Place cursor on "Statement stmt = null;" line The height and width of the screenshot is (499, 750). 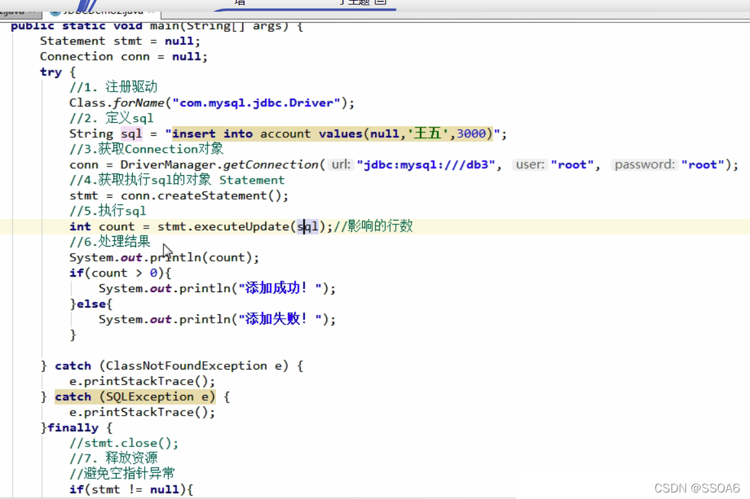pyautogui.click(x=120, y=41)
